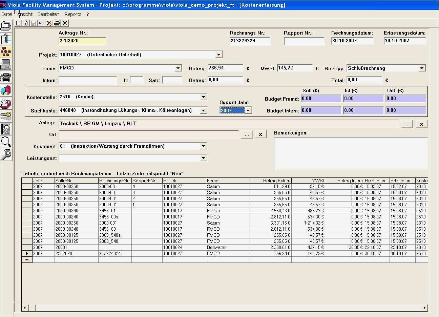The width and height of the screenshot is (439, 317).
Task: Click the wrench settings icon in sidebar
Action: point(6,154)
